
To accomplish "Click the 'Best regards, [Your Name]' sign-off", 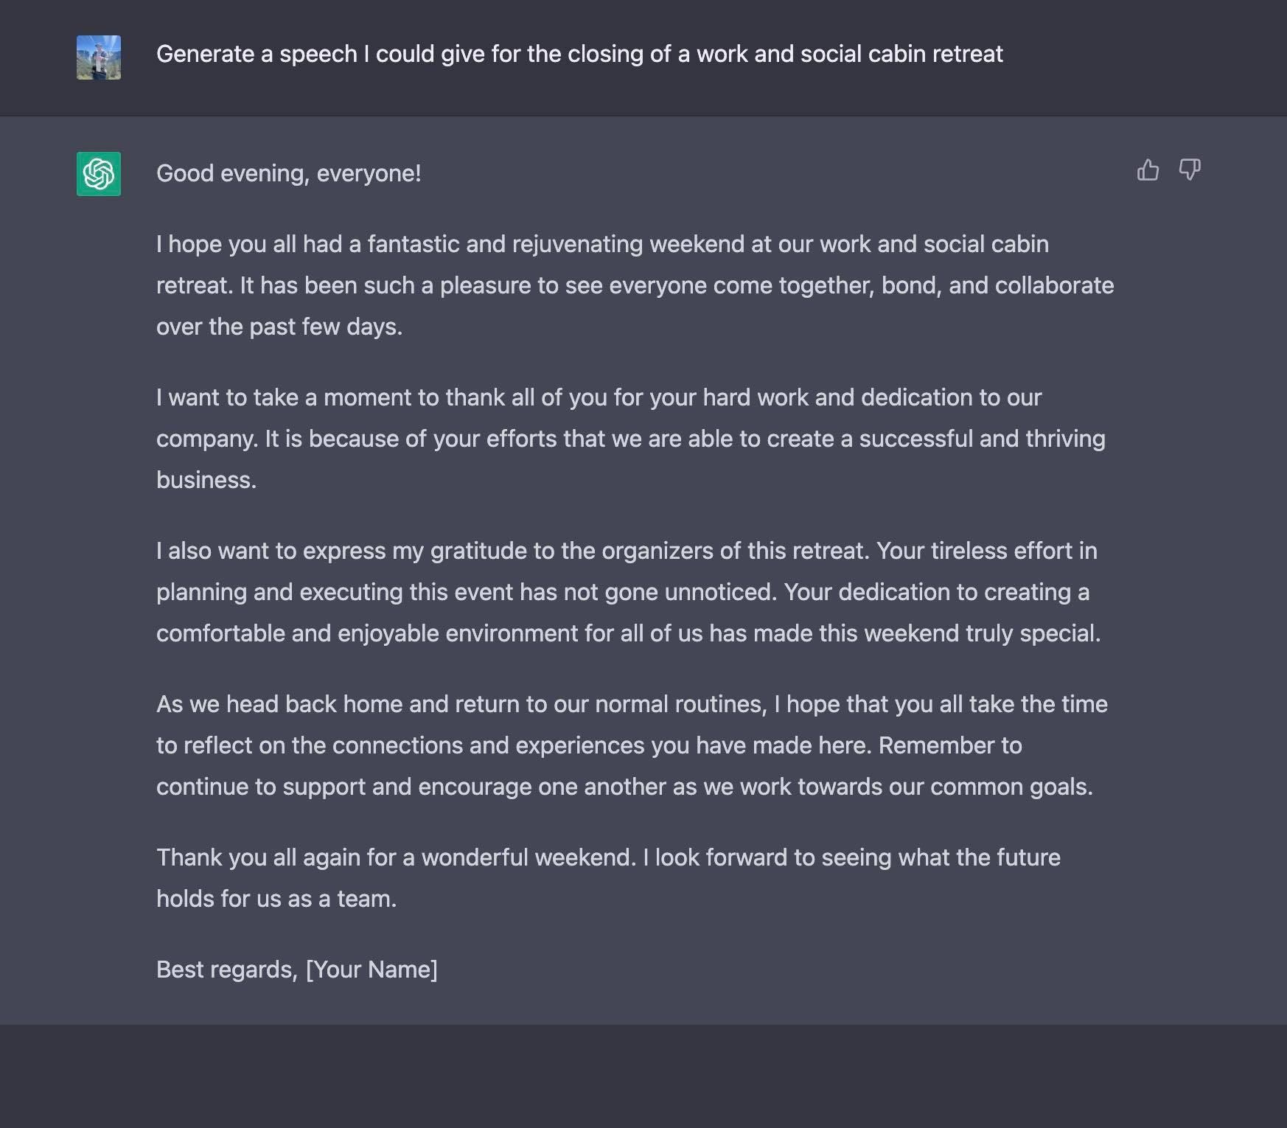I will (x=297, y=969).
